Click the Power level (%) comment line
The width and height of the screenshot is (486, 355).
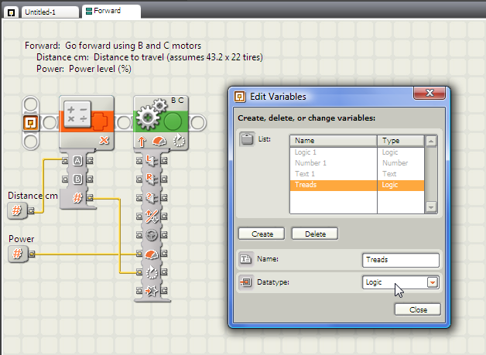(84, 69)
